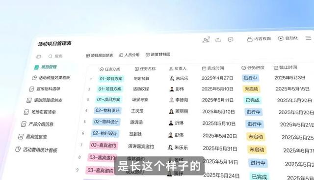Open 产品介绍信息 sheet in sidebar
Screen dimensions: 314x180
click(x=37, y=124)
